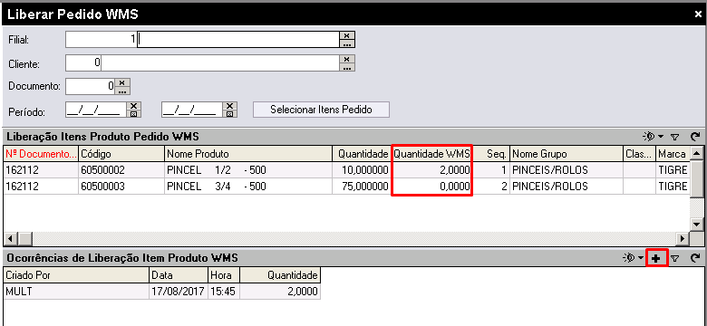Click the Hora column header

[224, 275]
